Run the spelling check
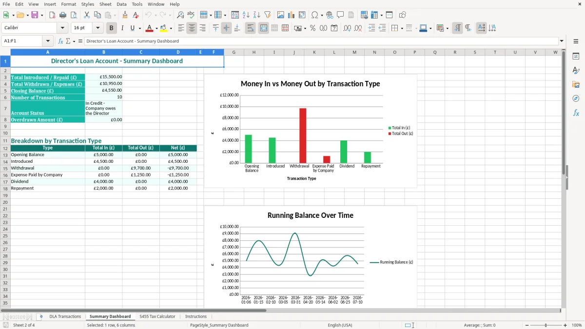Screen dimensions: 585x329 (x=191, y=15)
